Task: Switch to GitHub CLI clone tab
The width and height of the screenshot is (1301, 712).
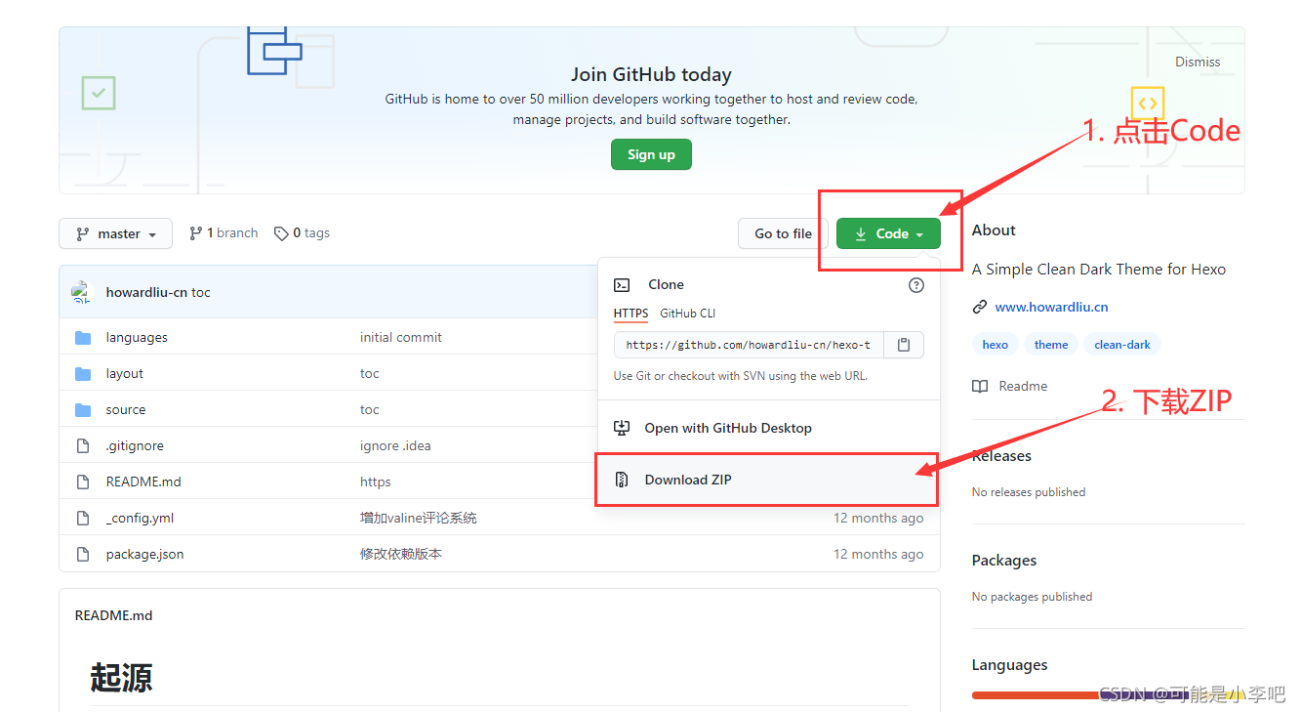Action: 688,314
